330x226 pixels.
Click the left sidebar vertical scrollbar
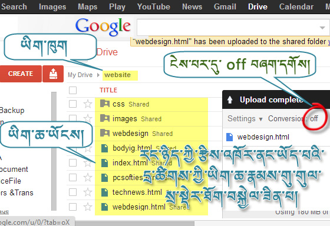(54, 151)
